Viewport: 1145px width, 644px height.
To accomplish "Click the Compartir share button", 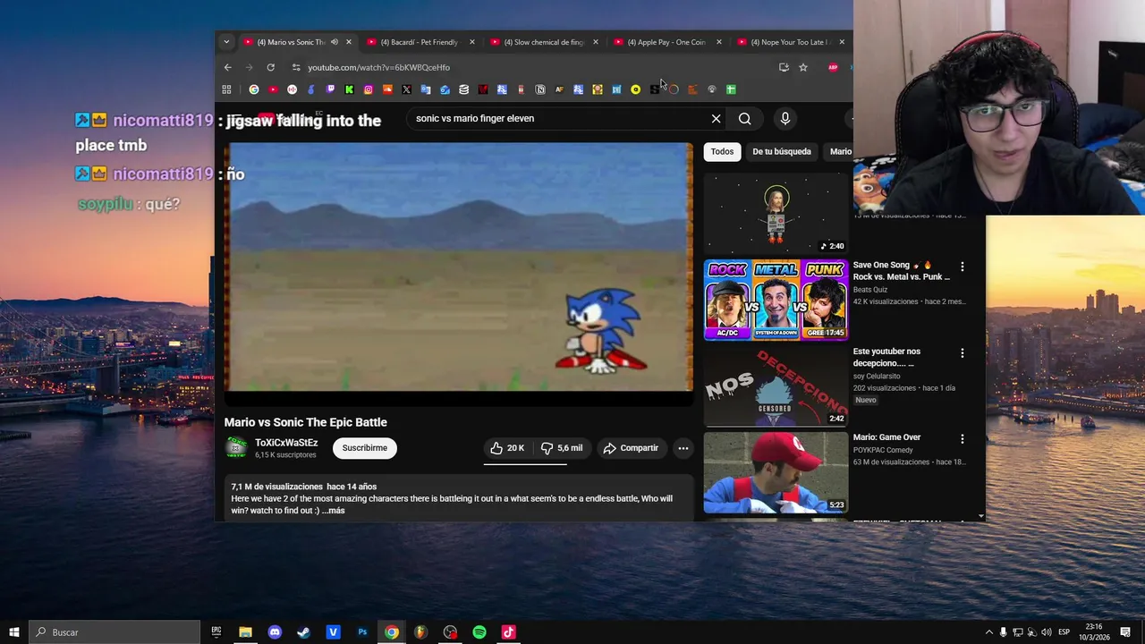I will pos(631,448).
